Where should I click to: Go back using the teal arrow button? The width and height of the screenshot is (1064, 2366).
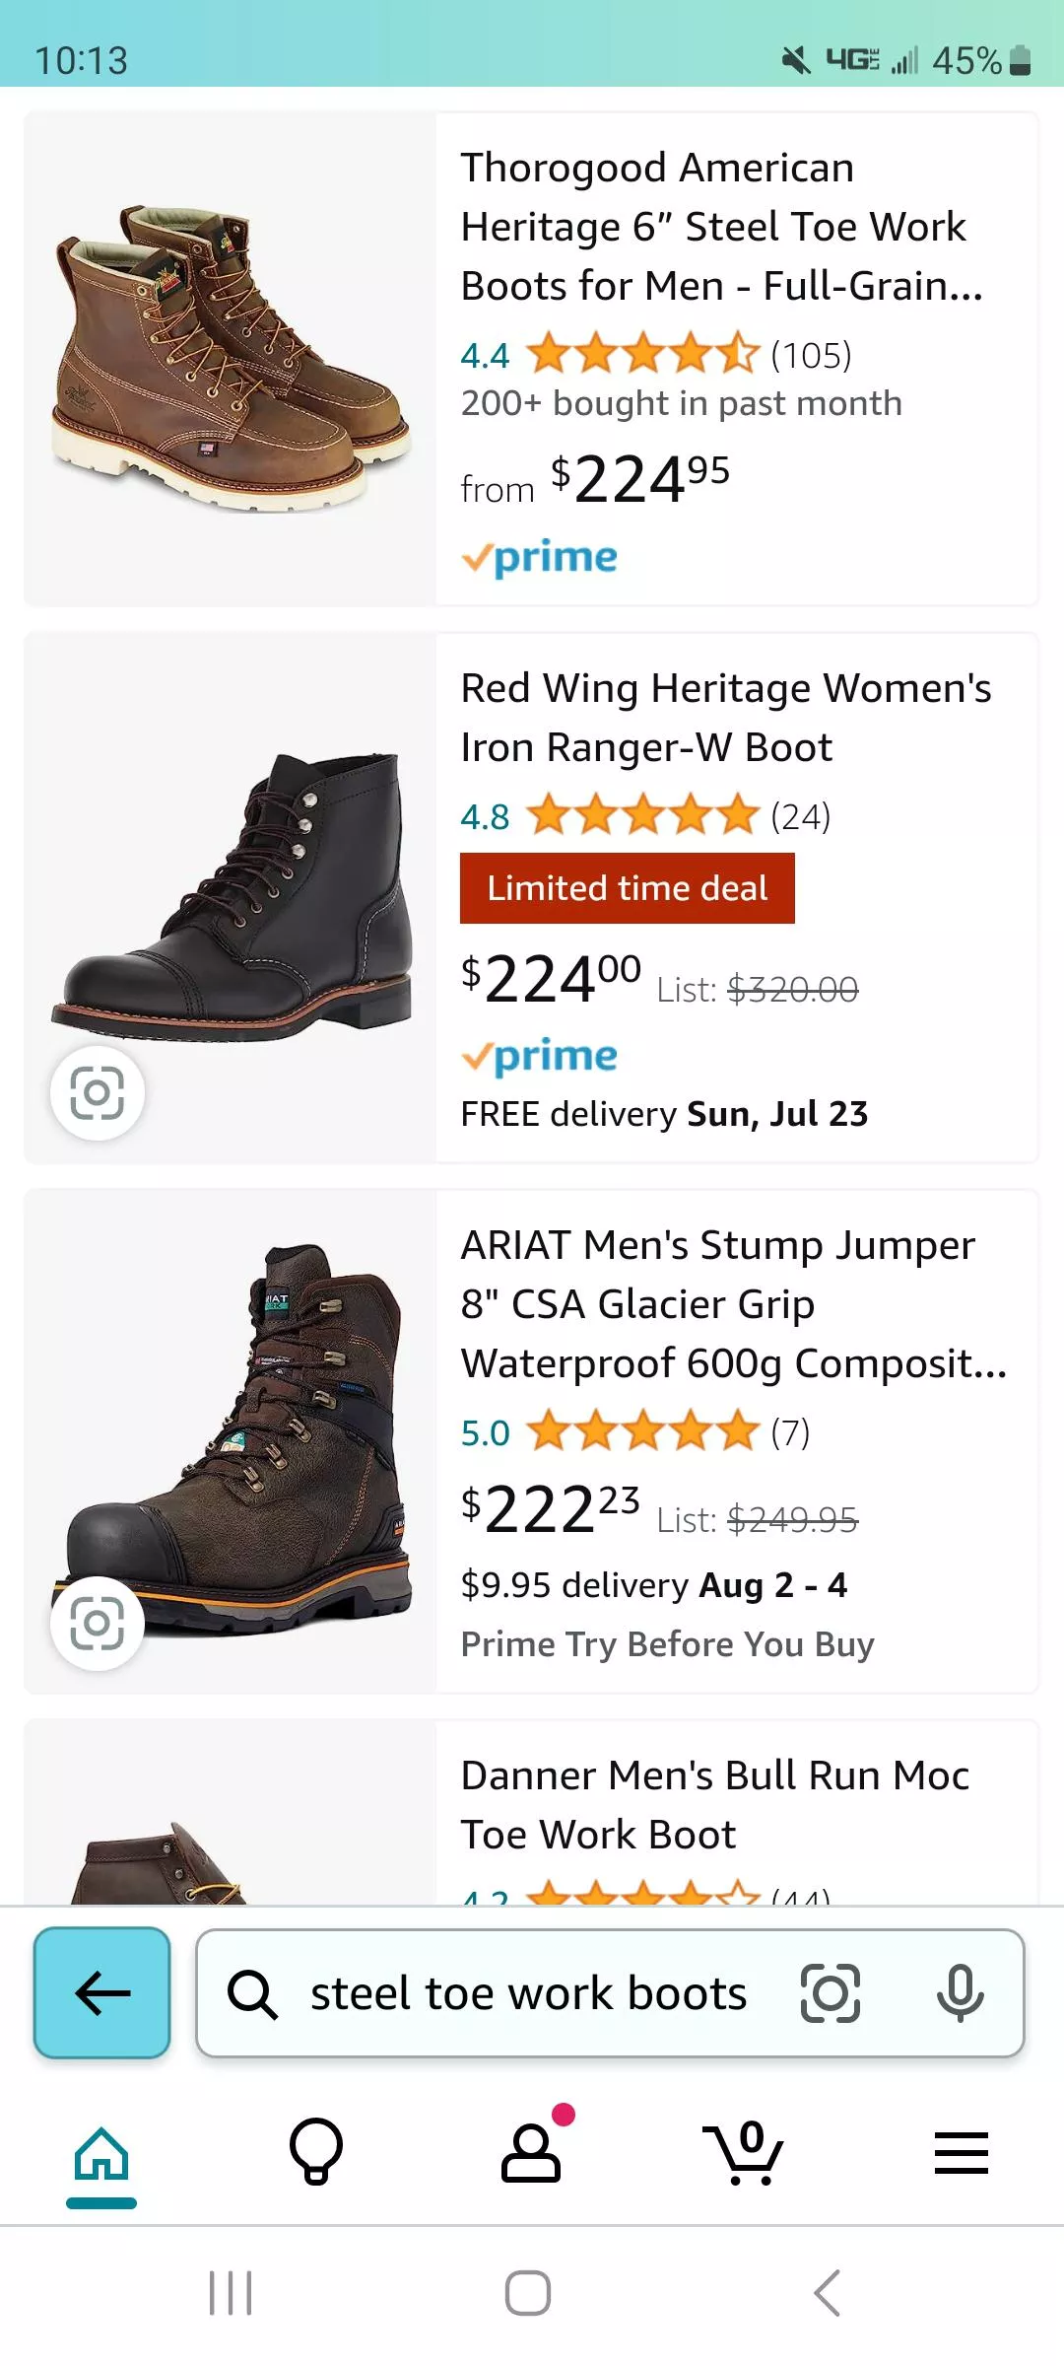[x=101, y=1992]
